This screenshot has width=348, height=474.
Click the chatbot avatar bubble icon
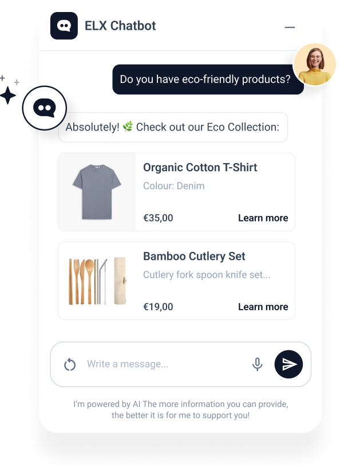[45, 108]
